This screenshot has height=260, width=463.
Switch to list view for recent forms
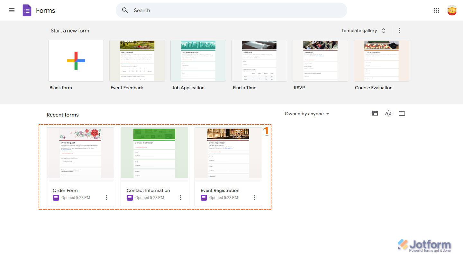click(x=375, y=113)
